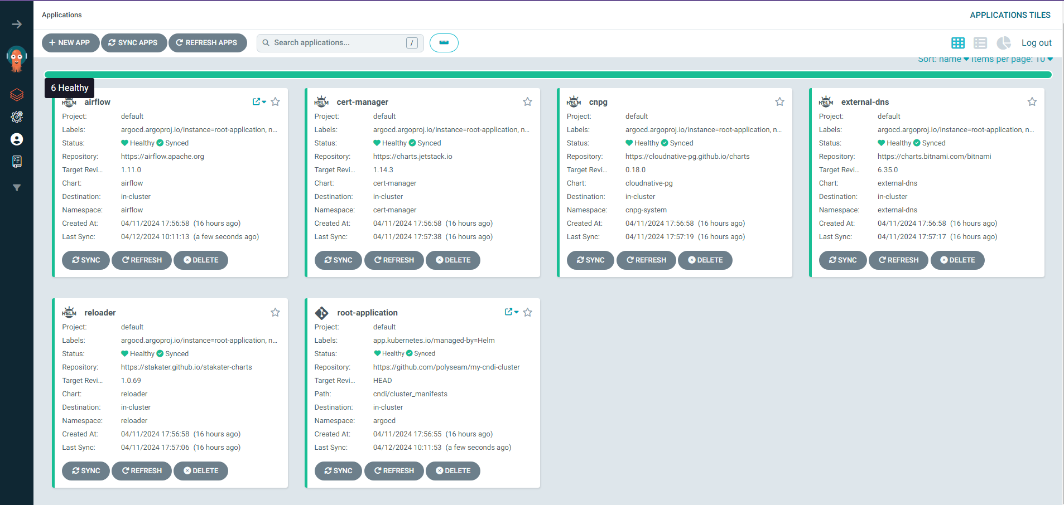
Task: Click the cert-manager Helm icon
Action: 321,101
